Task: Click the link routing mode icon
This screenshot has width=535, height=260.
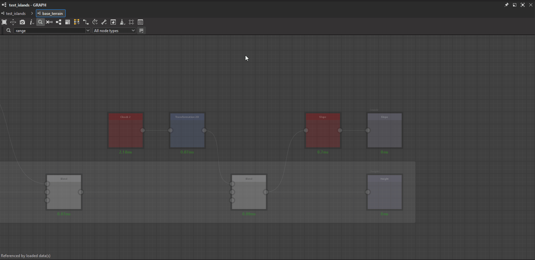Action: [x=86, y=22]
